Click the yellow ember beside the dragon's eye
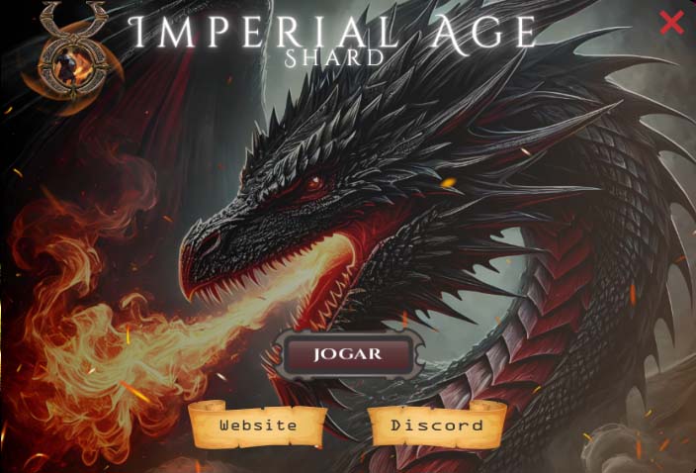The image size is (696, 473). 448,182
